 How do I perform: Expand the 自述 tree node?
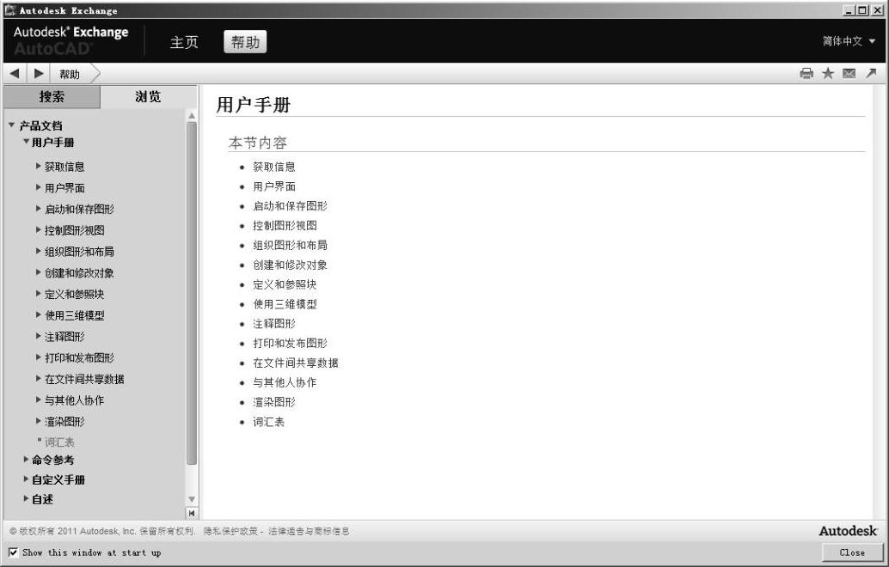26,498
